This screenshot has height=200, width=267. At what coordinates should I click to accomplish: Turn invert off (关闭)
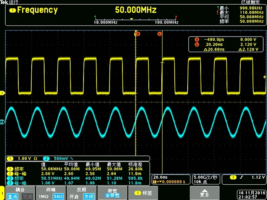pos(89,197)
